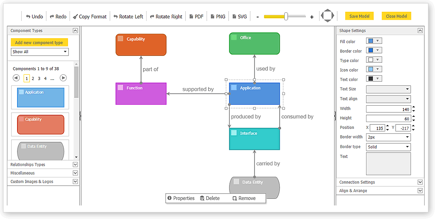
Task: Click Add new component type button
Action: click(39, 42)
